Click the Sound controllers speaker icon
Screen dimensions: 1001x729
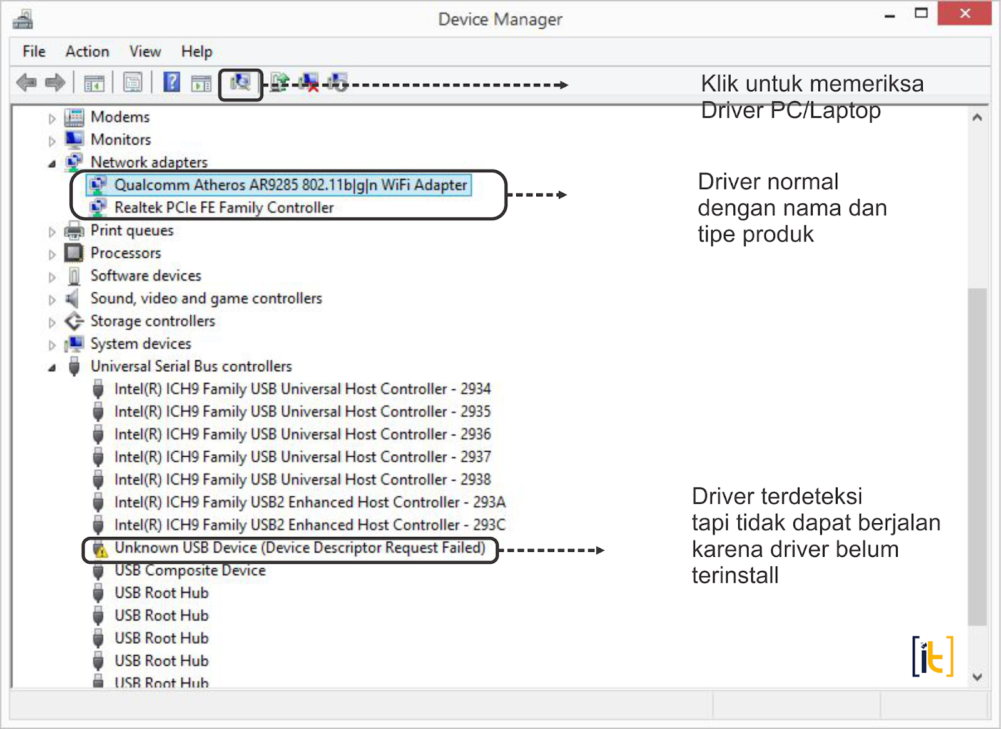73,298
